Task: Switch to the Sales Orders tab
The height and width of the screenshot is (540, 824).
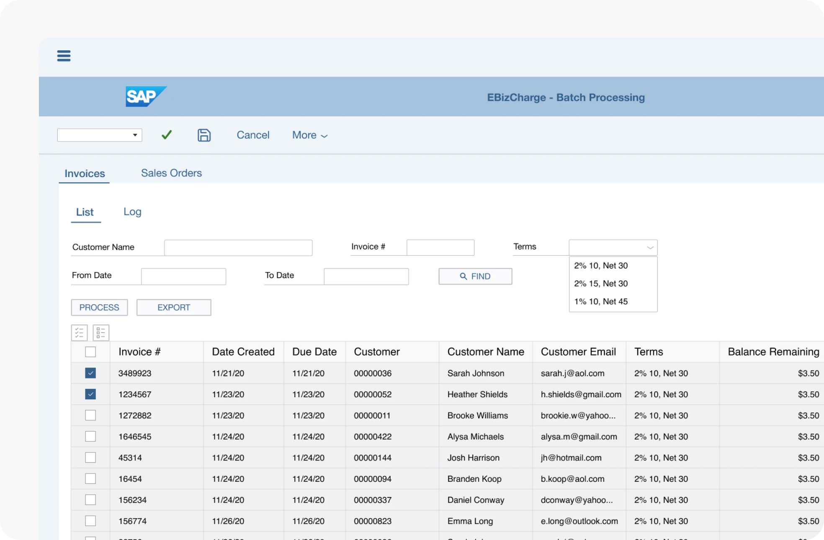Action: pyautogui.click(x=171, y=173)
